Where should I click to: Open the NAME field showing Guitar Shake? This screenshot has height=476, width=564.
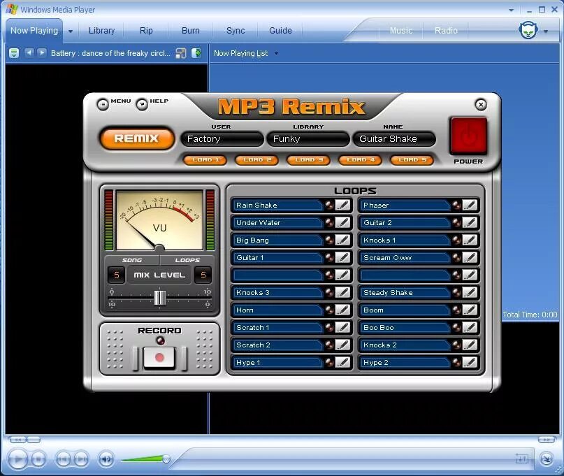[394, 139]
